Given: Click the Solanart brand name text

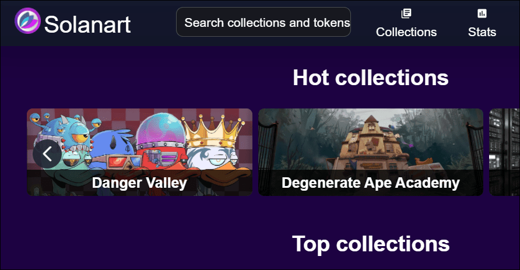Looking at the screenshot, I should [87, 24].
